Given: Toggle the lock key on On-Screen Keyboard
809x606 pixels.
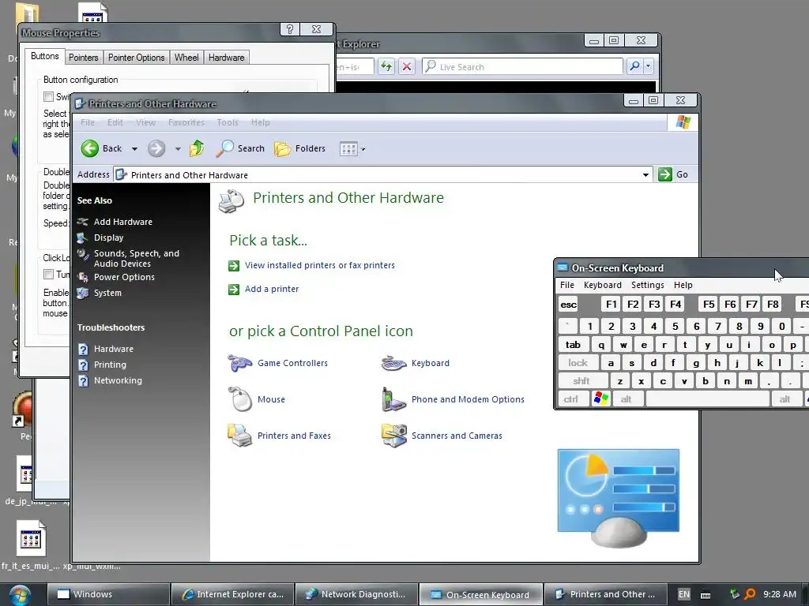Looking at the screenshot, I should [578, 363].
